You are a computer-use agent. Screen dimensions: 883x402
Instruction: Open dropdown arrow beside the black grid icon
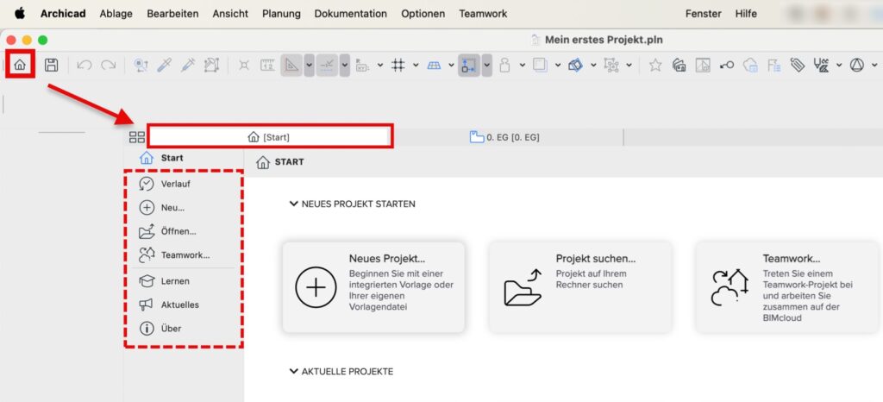coord(416,66)
